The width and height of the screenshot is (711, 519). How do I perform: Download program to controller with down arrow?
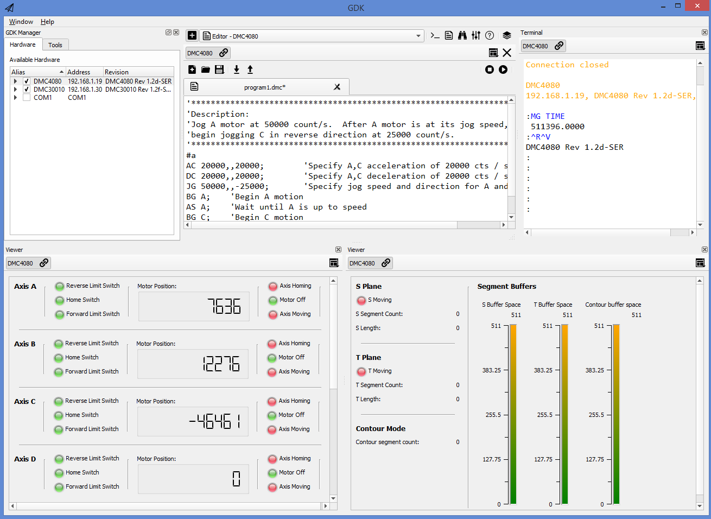pyautogui.click(x=236, y=69)
